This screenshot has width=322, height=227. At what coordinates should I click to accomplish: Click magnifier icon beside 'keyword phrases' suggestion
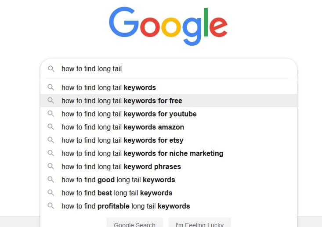click(x=51, y=166)
